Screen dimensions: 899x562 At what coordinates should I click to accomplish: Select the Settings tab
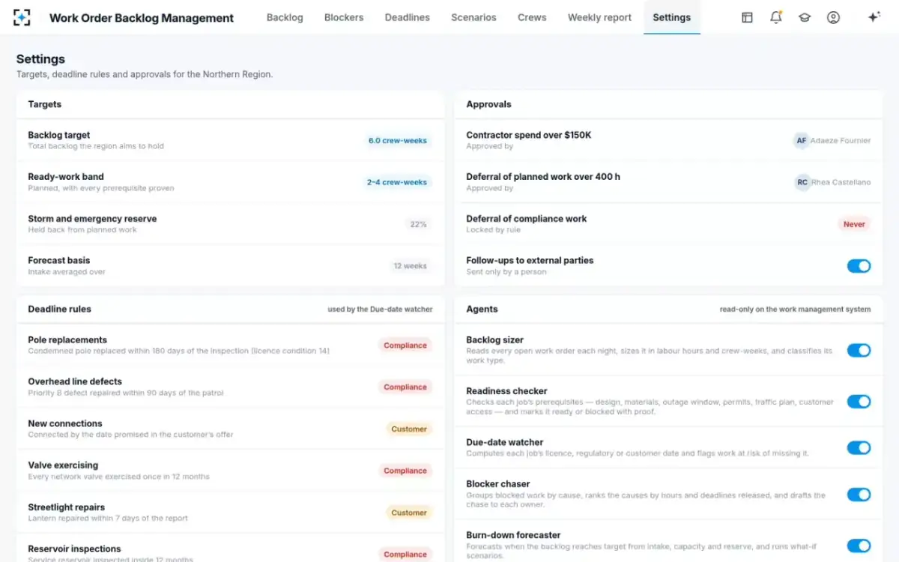point(672,17)
